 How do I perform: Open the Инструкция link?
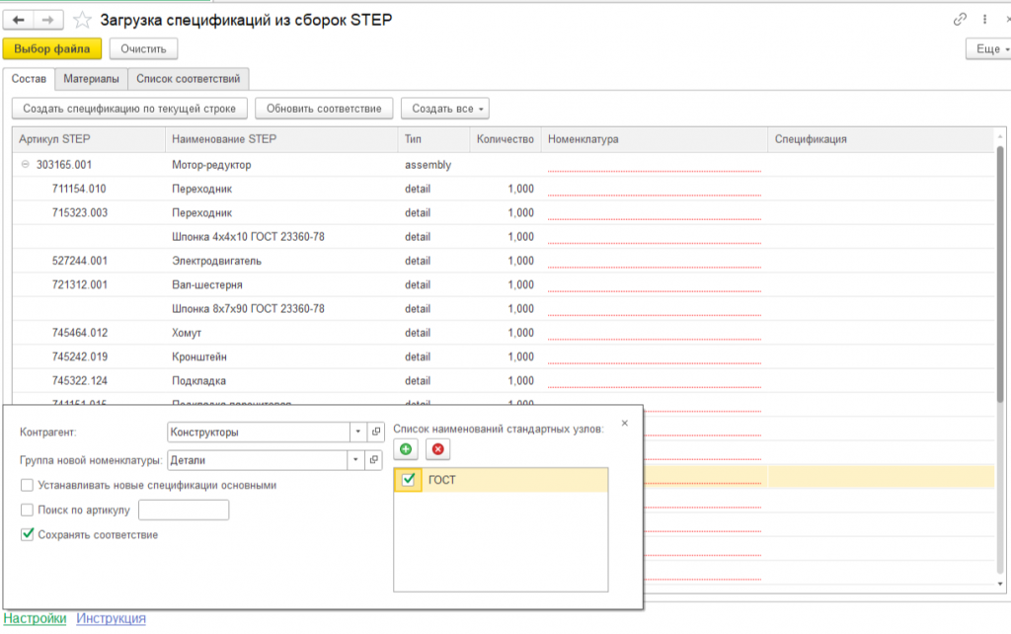coord(111,618)
